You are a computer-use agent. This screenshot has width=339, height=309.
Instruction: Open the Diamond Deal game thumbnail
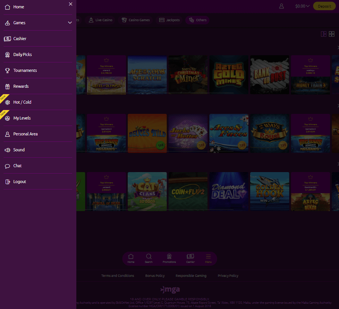pos(229,191)
